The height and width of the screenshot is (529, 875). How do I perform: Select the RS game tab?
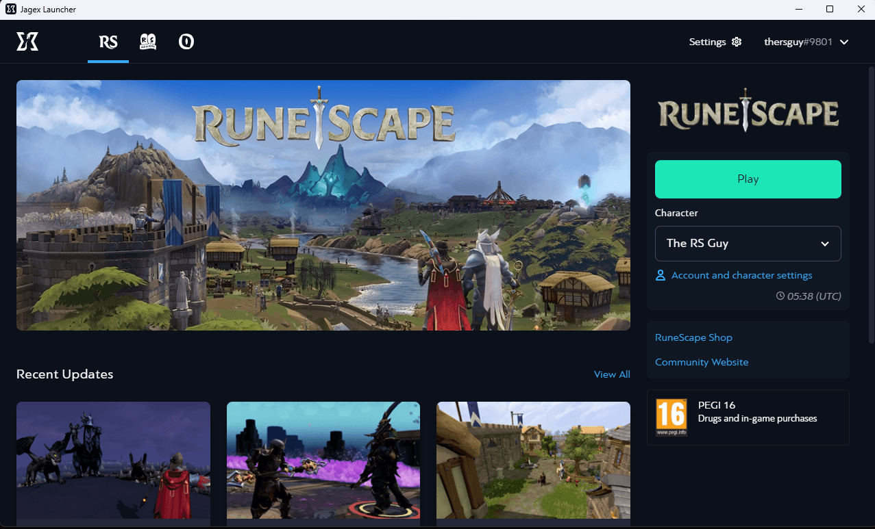coord(108,42)
